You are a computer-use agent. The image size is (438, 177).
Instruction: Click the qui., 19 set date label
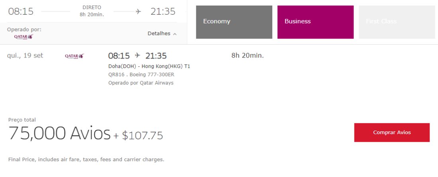tap(25, 56)
